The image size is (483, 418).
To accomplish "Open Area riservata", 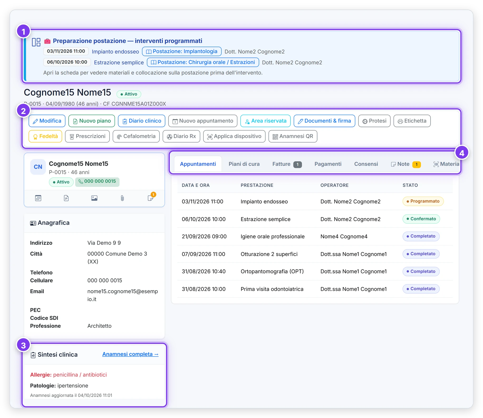I will 265,121.
